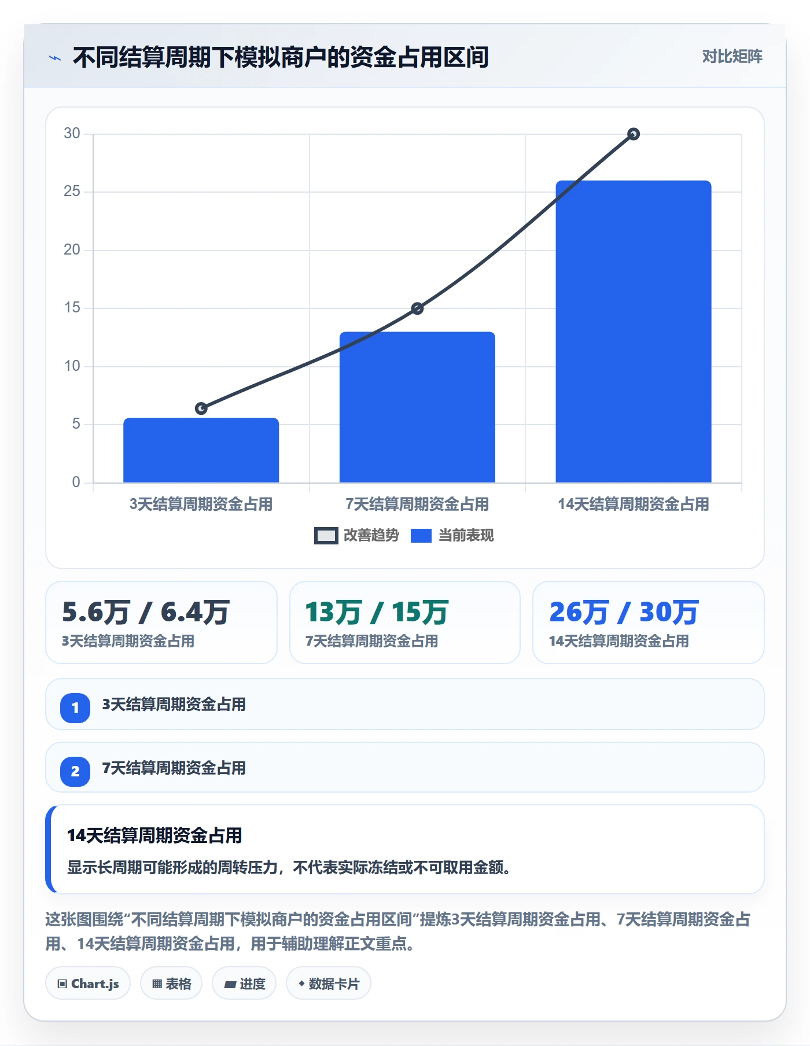Click the 当前表现 legend text

tap(466, 536)
